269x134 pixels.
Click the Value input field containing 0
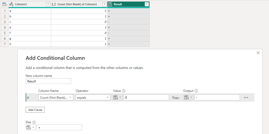pyautogui.click(x=146, y=97)
